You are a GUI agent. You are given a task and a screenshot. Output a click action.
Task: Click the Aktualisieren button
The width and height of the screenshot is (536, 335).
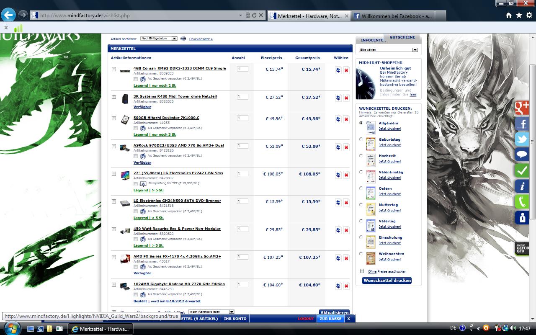click(x=334, y=312)
